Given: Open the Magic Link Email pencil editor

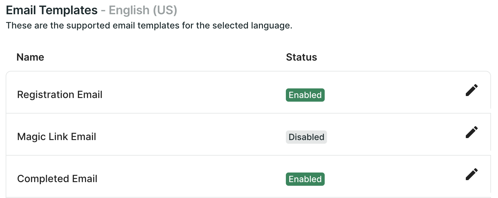Looking at the screenshot, I should pyautogui.click(x=471, y=132).
